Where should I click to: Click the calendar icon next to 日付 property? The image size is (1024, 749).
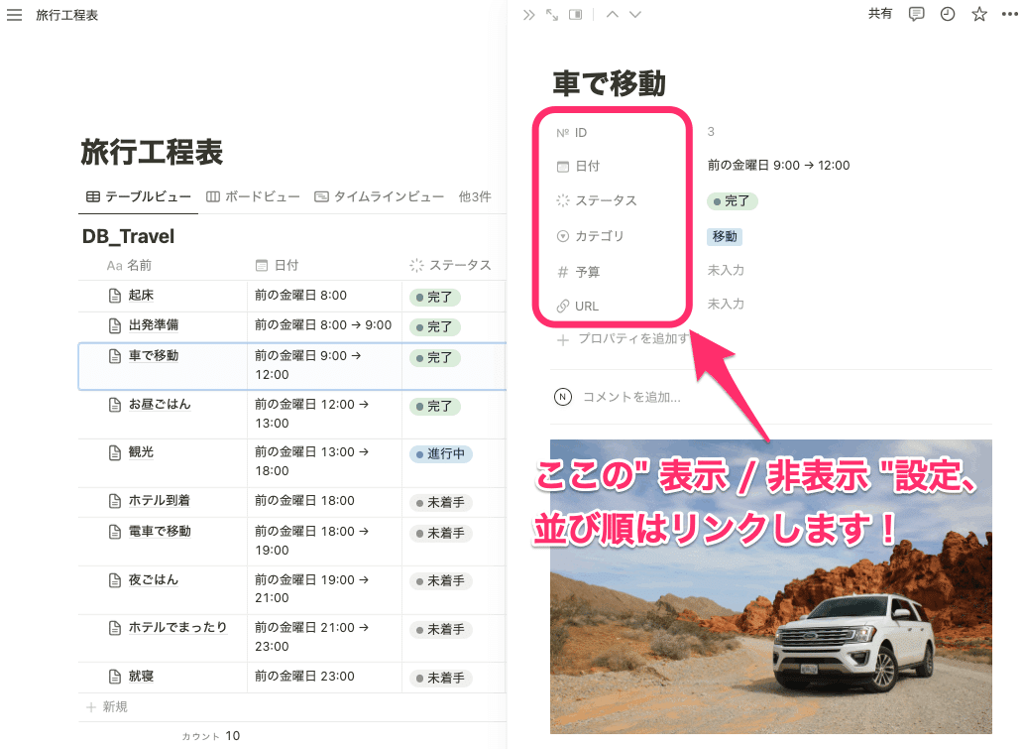click(x=565, y=166)
